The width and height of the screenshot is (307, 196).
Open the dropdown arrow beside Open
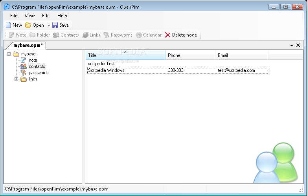click(x=49, y=25)
